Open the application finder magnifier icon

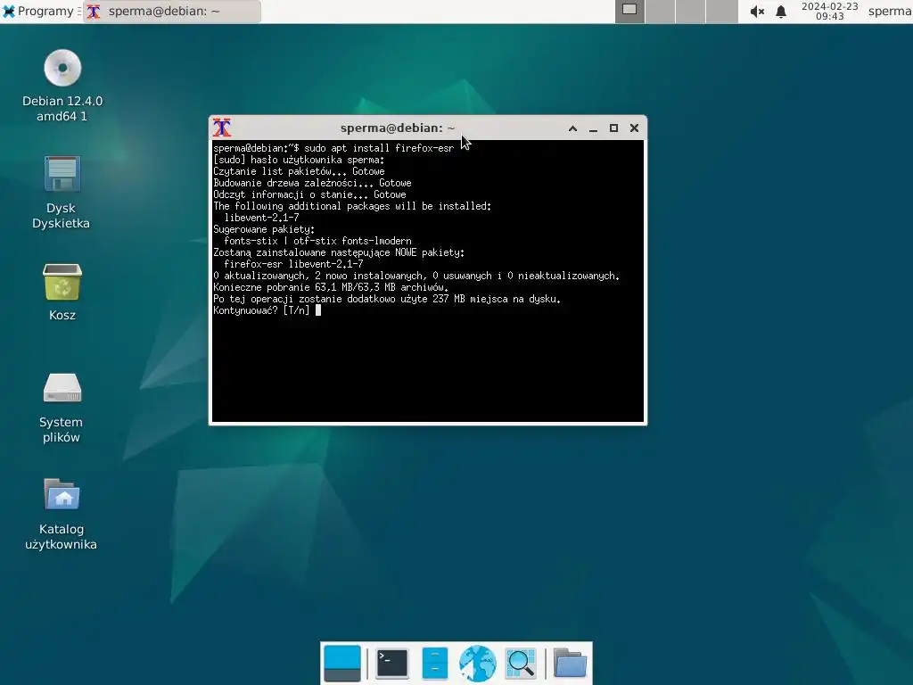pos(521,663)
